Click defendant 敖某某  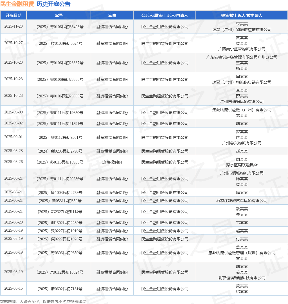(242, 209)
